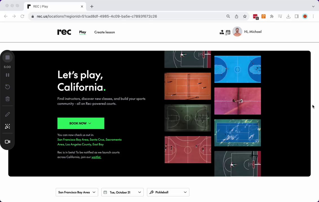The height and width of the screenshot is (202, 319).
Task: Open the Play nav item
Action: tap(83, 32)
